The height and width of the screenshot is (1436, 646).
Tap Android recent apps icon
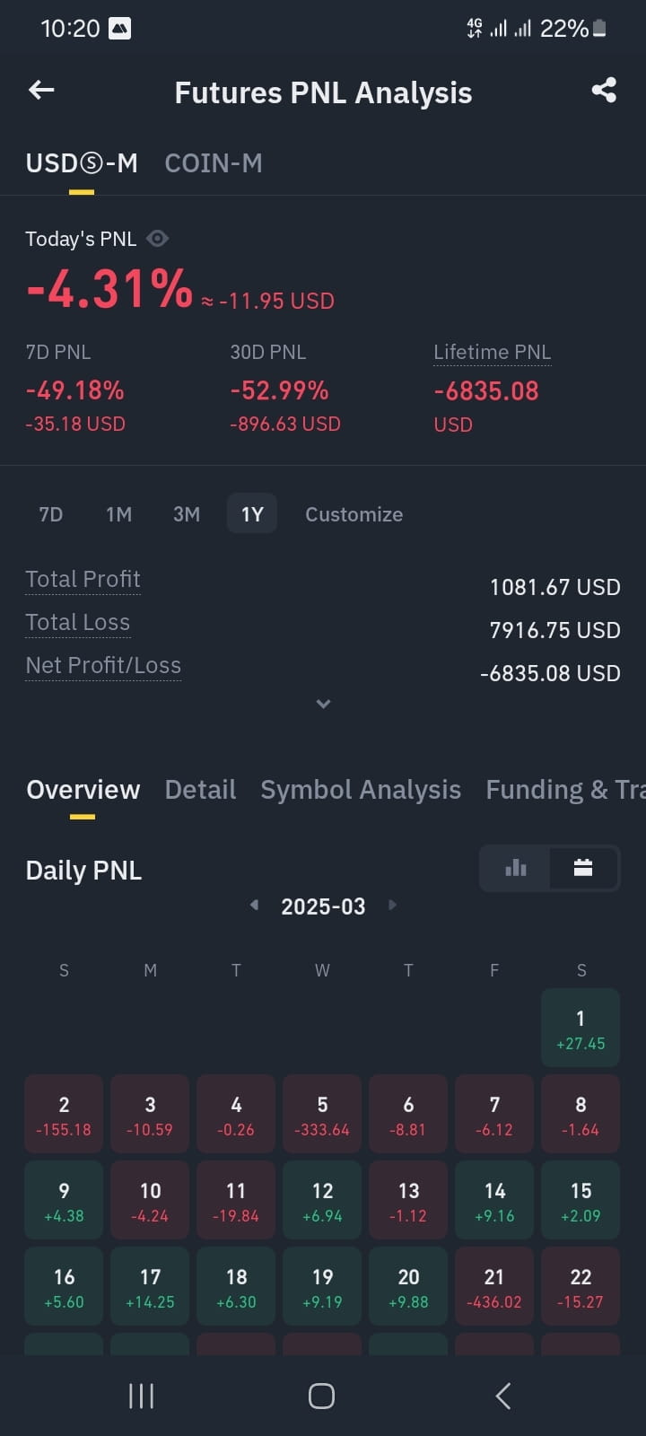coord(141,1396)
